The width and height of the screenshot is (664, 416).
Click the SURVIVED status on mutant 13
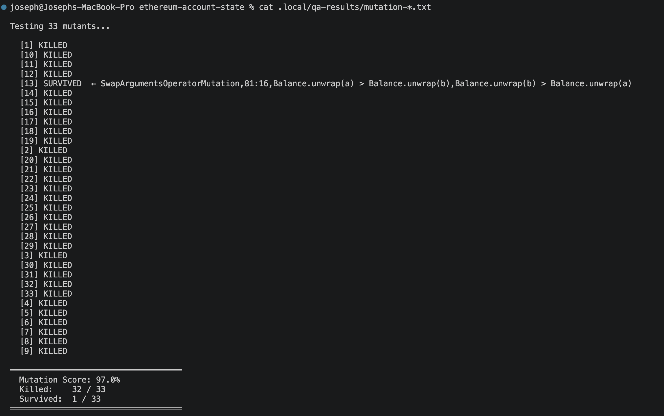[62, 84]
